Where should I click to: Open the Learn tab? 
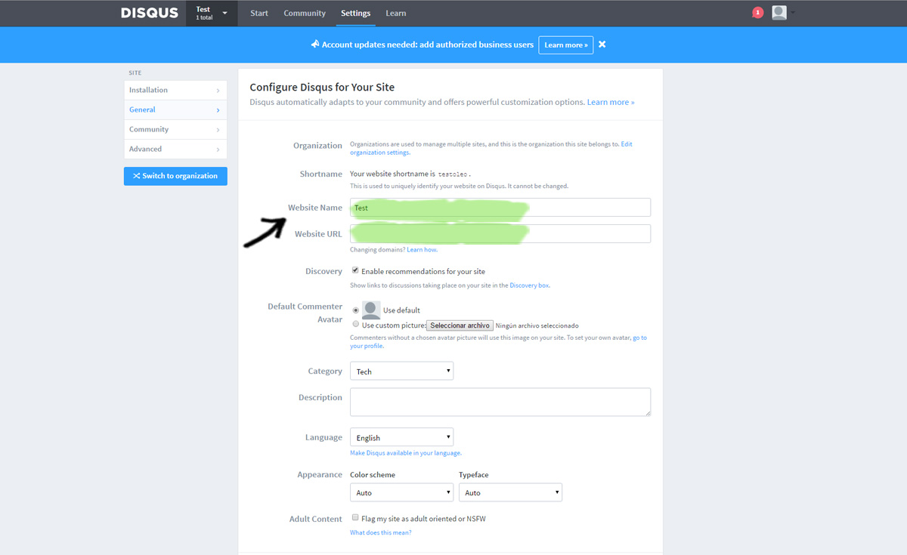(x=395, y=13)
